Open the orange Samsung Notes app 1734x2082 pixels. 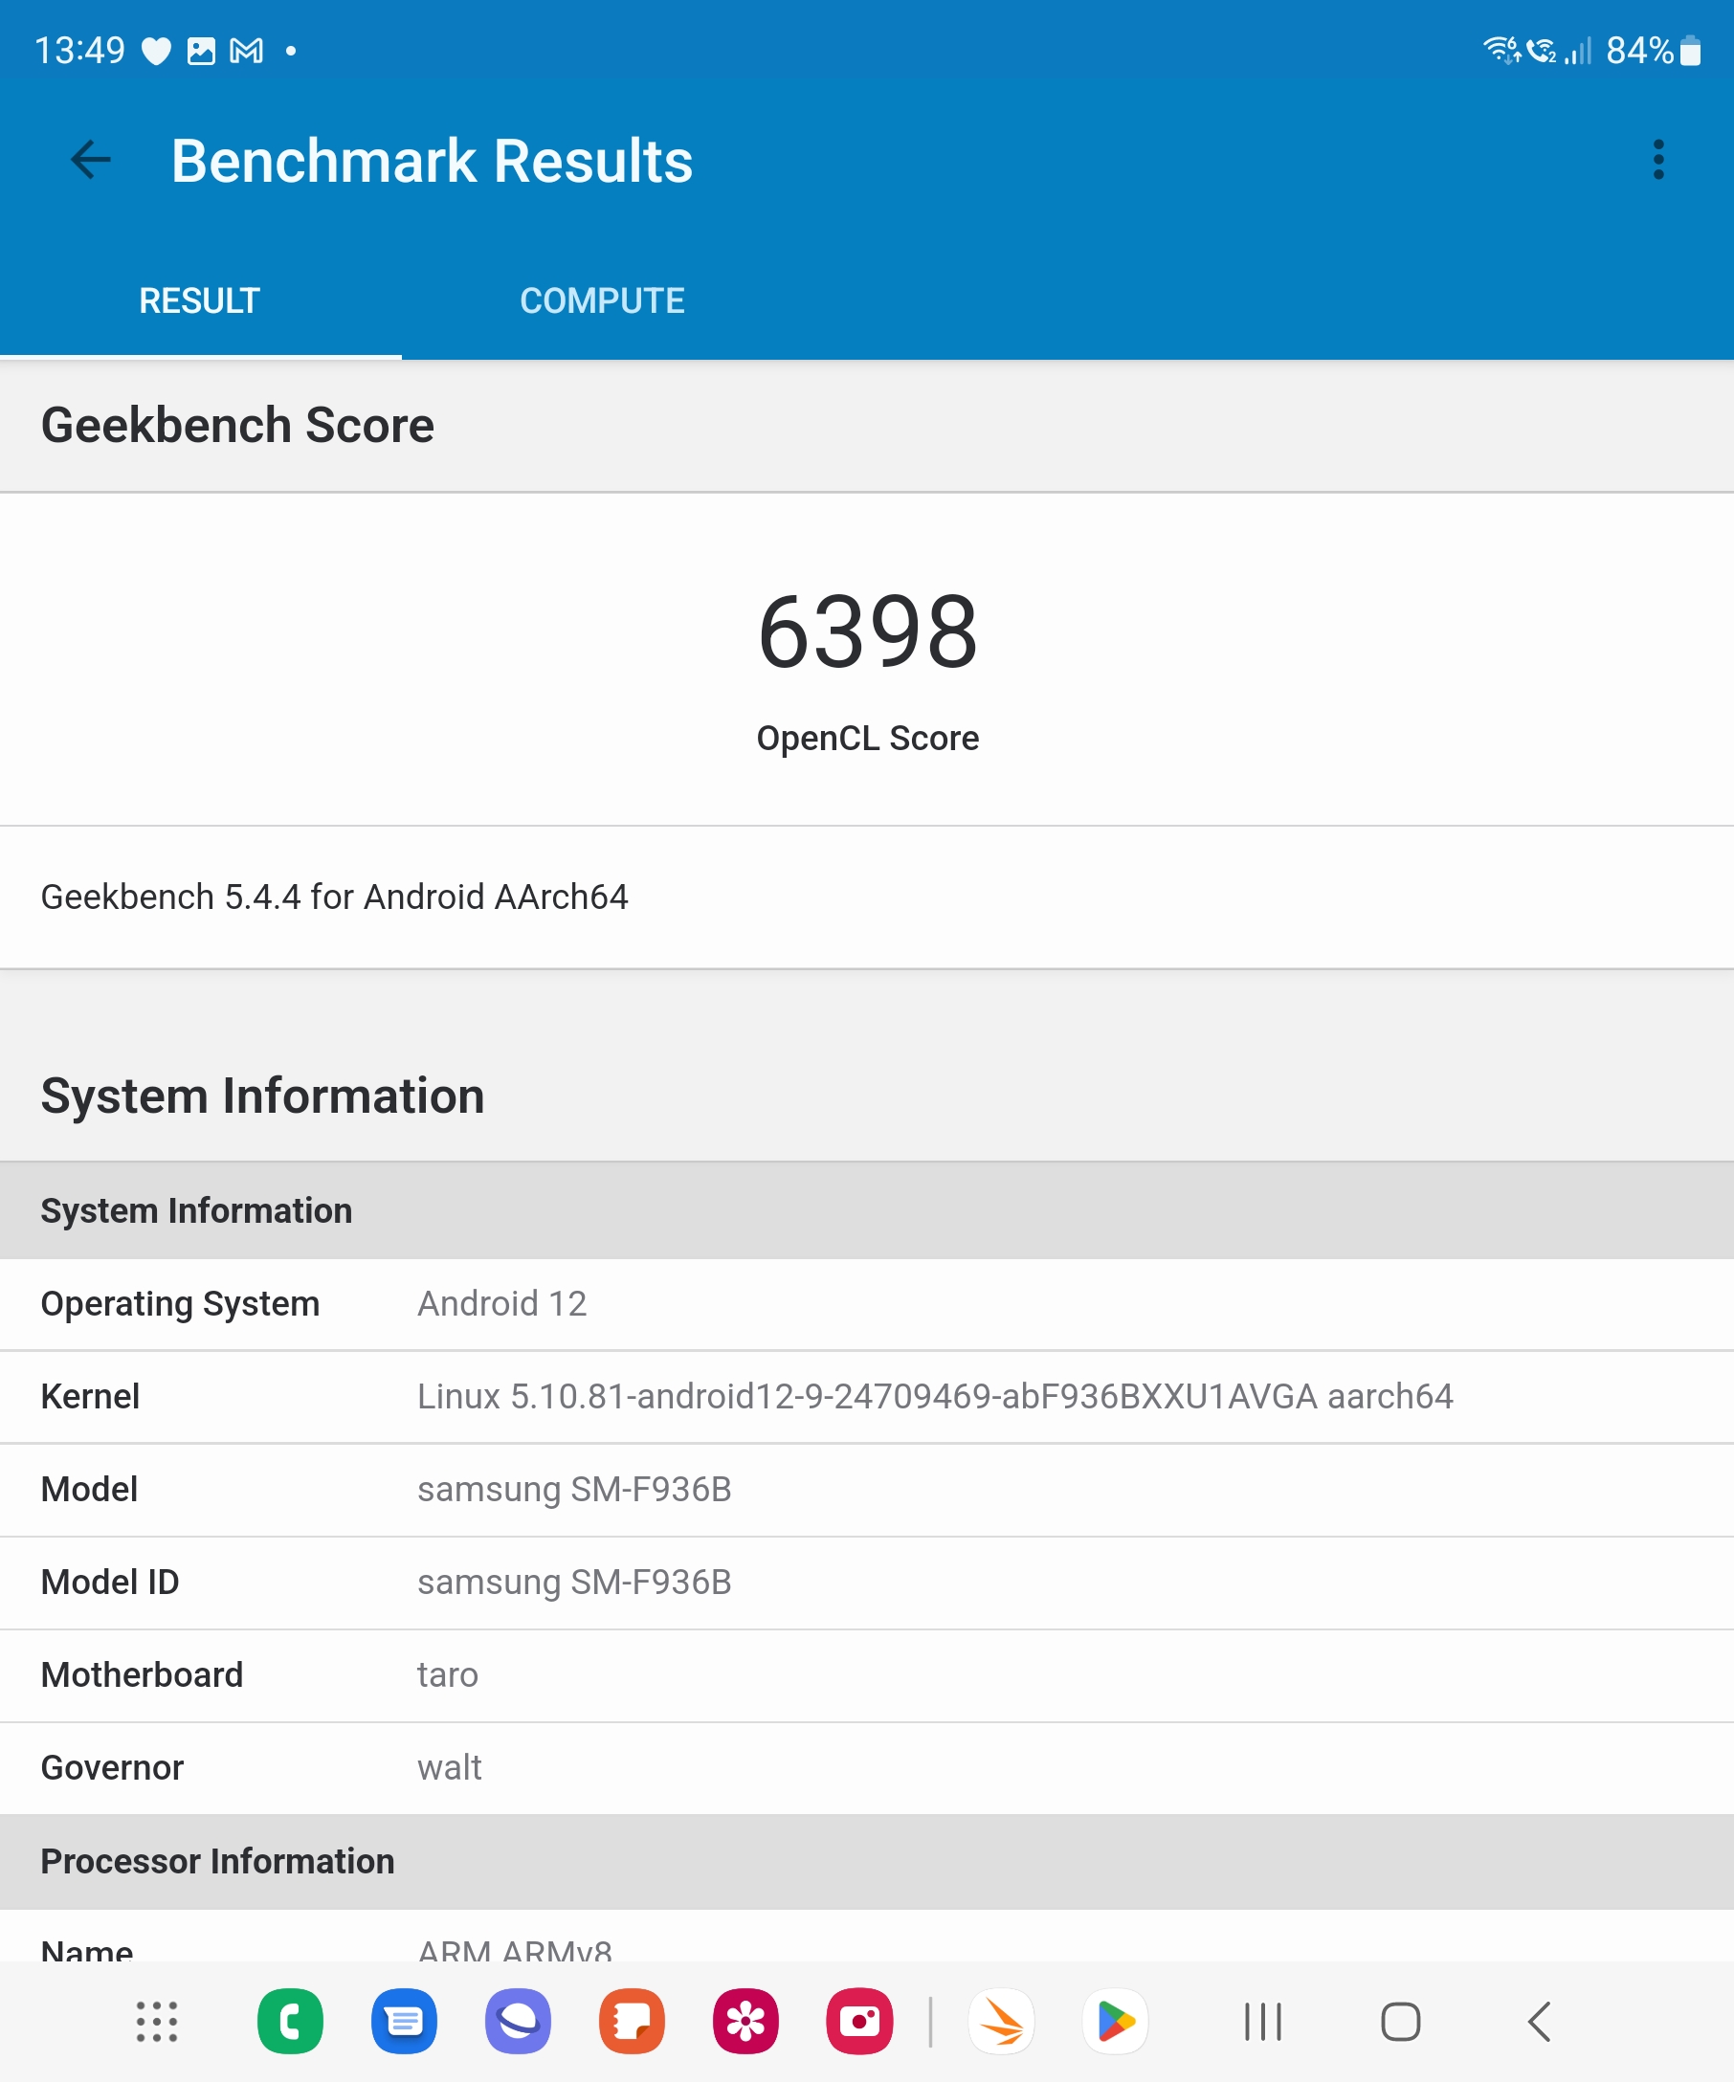pos(632,2022)
